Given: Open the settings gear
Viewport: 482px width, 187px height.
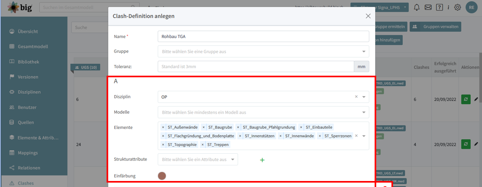Looking at the screenshot, I should (x=458, y=7).
